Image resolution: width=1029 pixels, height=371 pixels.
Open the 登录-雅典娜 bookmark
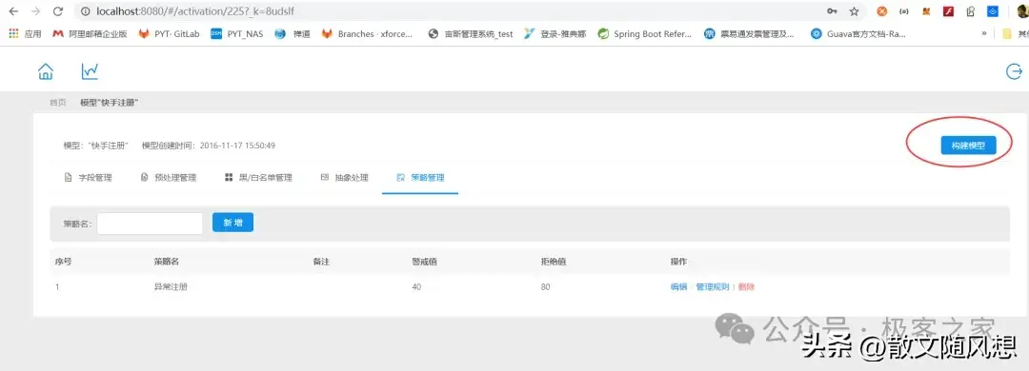(555, 34)
